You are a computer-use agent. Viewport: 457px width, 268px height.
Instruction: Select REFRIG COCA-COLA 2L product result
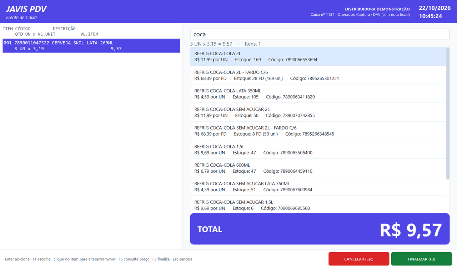(318, 56)
